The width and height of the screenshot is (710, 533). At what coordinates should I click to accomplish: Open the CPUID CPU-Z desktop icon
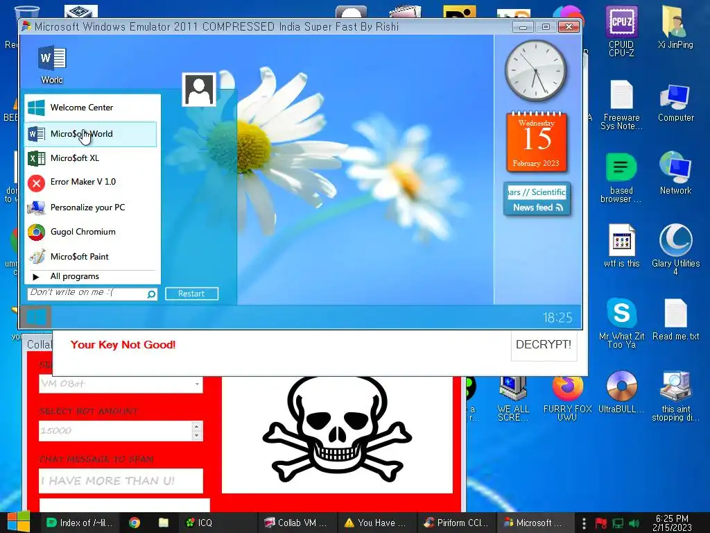click(x=621, y=32)
